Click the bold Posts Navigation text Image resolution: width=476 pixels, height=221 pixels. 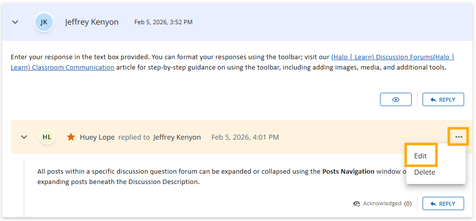pyautogui.click(x=348, y=172)
